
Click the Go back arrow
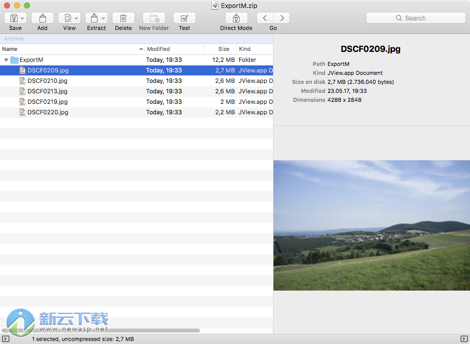[x=264, y=17]
